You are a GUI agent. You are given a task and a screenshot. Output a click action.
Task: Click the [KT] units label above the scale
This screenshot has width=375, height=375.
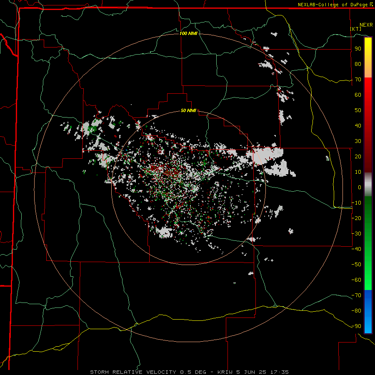tap(356, 29)
